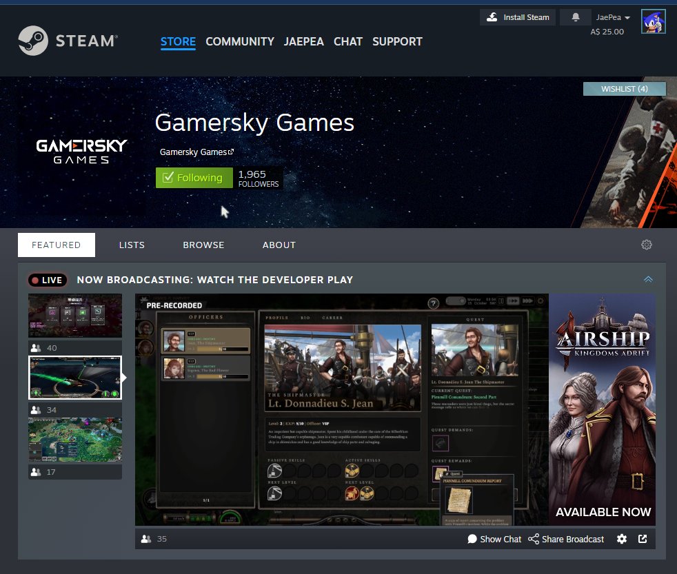Click the 1,965 followers count
677x574 pixels.
[x=259, y=178]
